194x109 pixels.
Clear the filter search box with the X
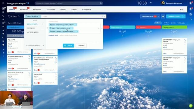[105, 16]
